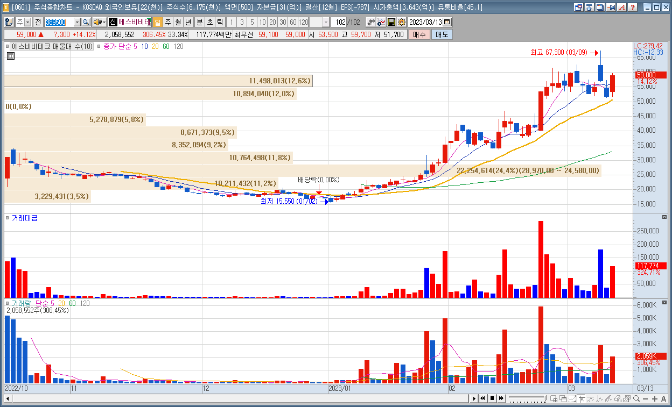The width and height of the screenshot is (672, 407).
Task: Click the window layout icon in title bar
Action: click(578, 8)
